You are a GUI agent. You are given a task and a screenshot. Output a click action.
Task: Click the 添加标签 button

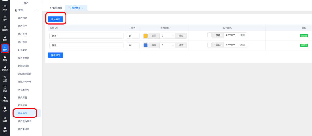[55, 19]
